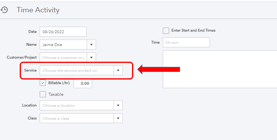Open the Service dropdown arrow
This screenshot has width=277, height=140.
click(118, 70)
